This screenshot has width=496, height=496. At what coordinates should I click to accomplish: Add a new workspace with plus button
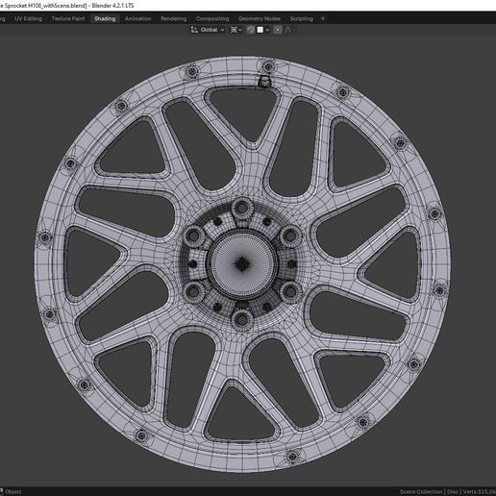coord(323,18)
